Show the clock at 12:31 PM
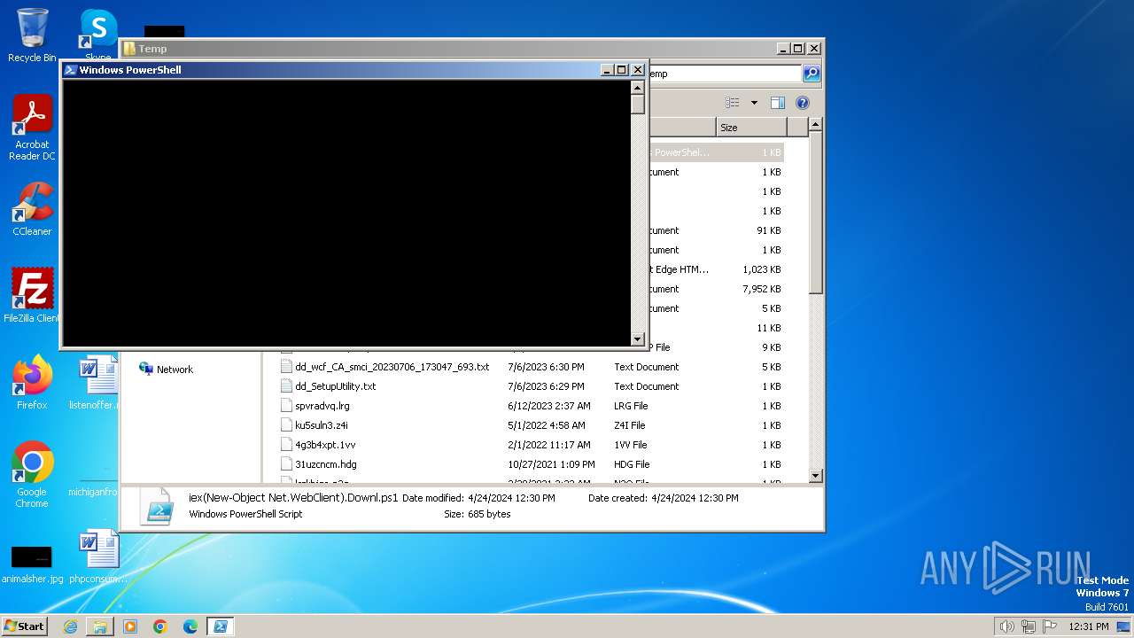 (1089, 626)
